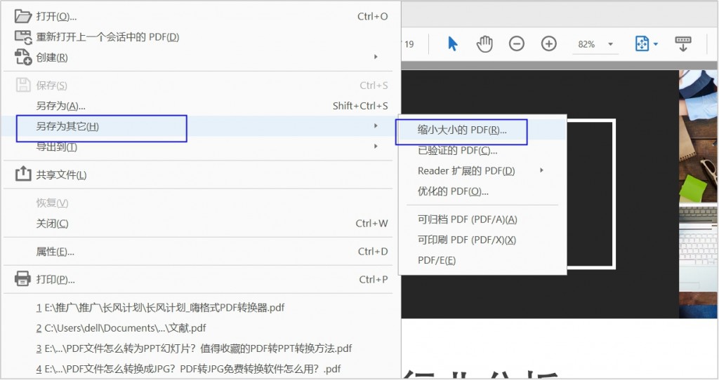Click the Open folder icon
The image size is (719, 380).
(x=23, y=16)
